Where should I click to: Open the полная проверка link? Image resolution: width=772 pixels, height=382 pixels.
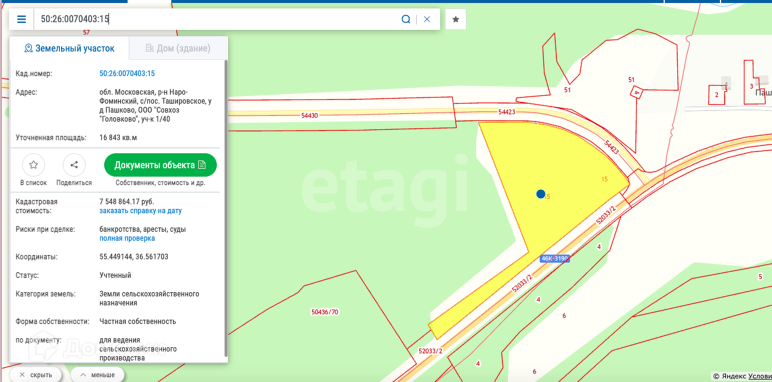pyautogui.click(x=127, y=238)
